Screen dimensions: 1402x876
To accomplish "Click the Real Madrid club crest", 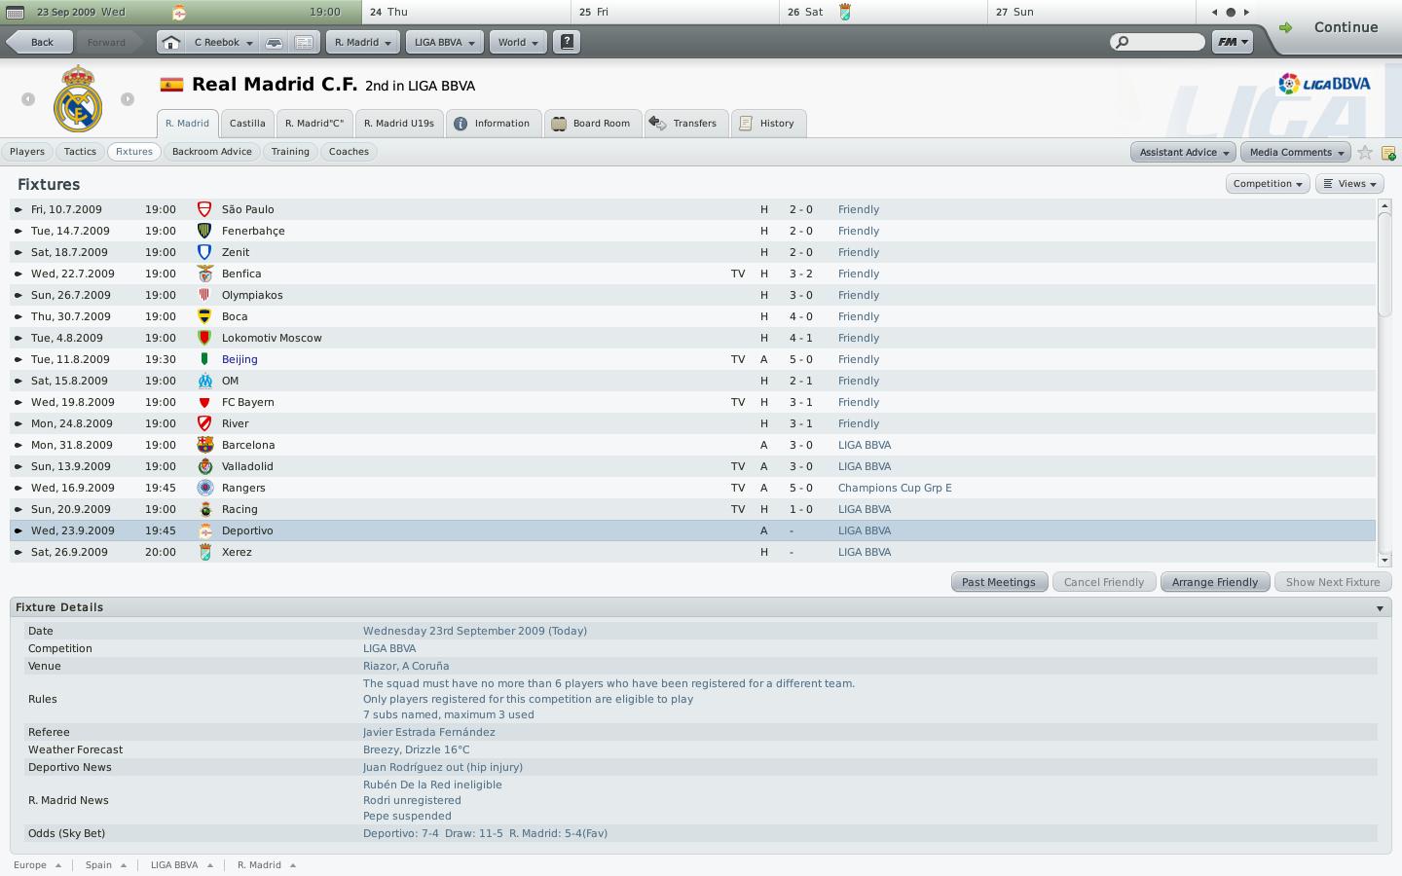I will [x=77, y=98].
